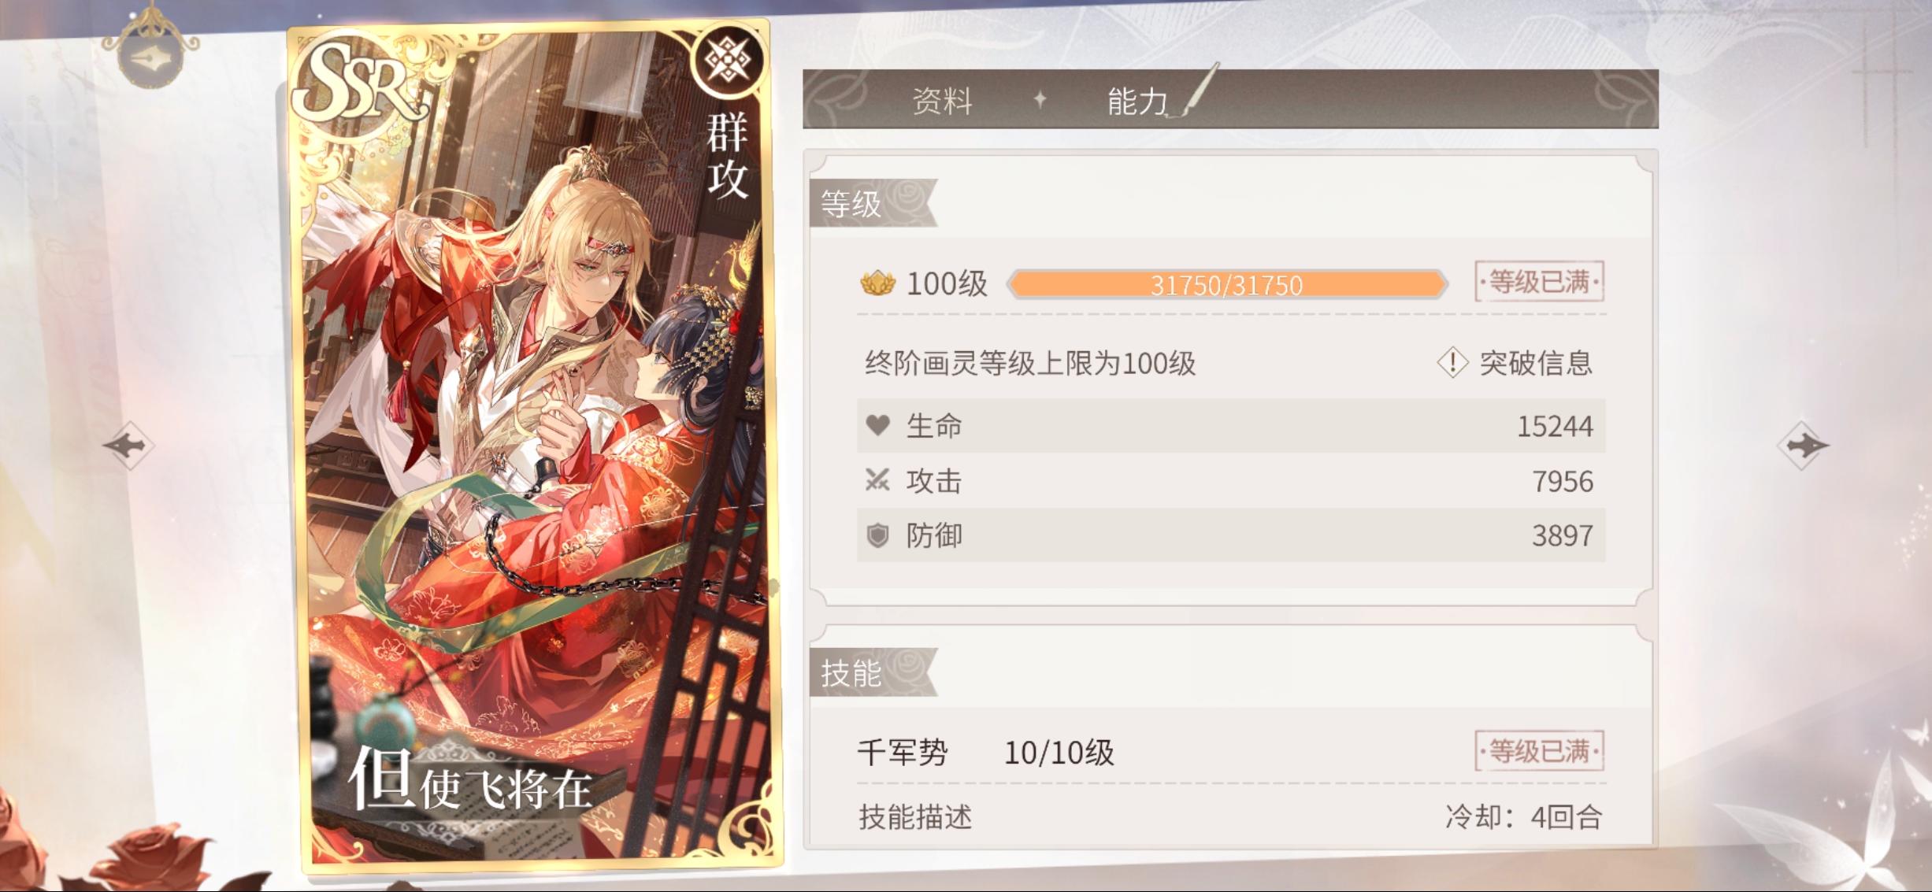The width and height of the screenshot is (1932, 892).
Task: Switch to the 能力 tab
Action: (x=1137, y=101)
